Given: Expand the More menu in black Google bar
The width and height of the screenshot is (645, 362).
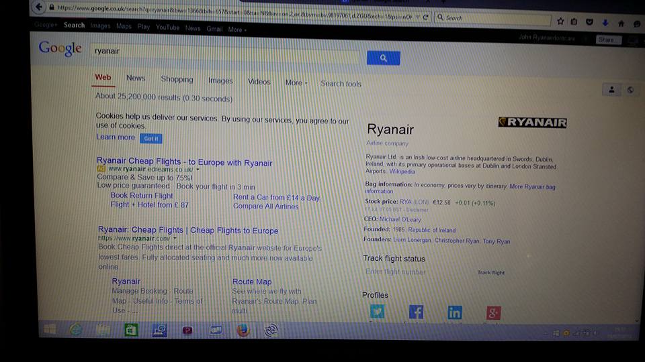Looking at the screenshot, I should [x=237, y=29].
